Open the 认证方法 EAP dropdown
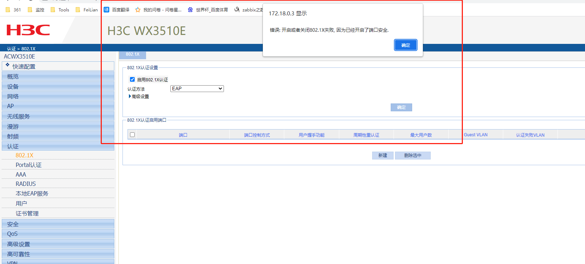This screenshot has width=585, height=264. click(x=197, y=88)
